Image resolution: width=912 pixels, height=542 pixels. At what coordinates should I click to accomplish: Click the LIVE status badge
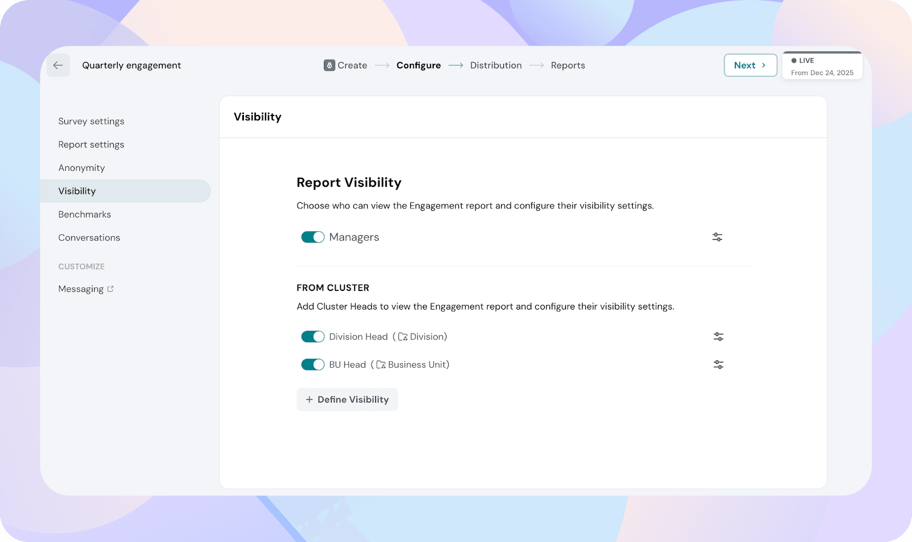pos(803,60)
